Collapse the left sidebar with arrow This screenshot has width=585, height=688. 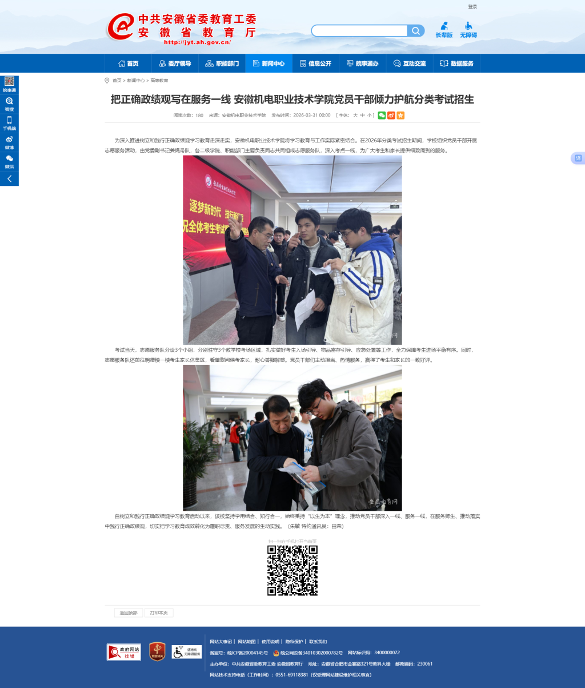(x=9, y=179)
